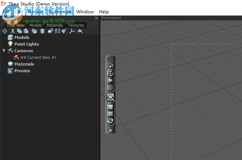Click the render speed gauge icon
242x160 pixels.
click(110, 66)
